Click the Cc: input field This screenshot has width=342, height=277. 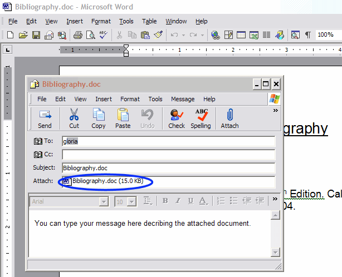169,155
